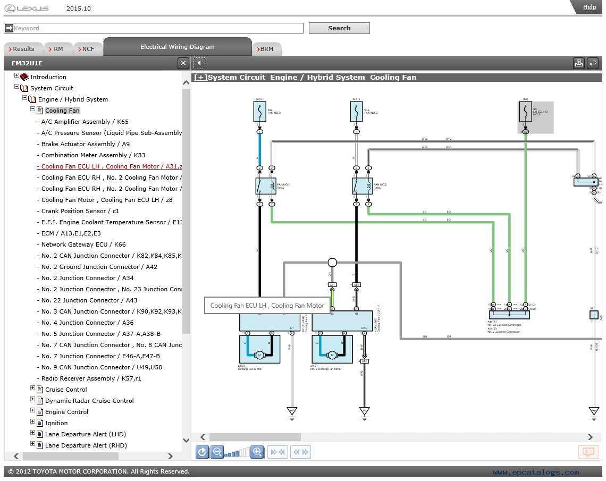Screen dimensions: 606x481
Task: Click the zoom level bar slider
Action: coord(237,453)
